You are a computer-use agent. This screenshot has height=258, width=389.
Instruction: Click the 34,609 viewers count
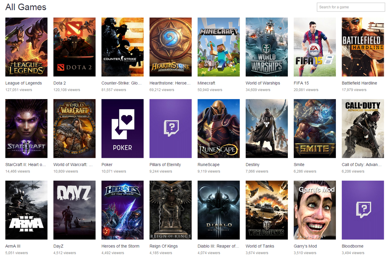click(x=258, y=90)
